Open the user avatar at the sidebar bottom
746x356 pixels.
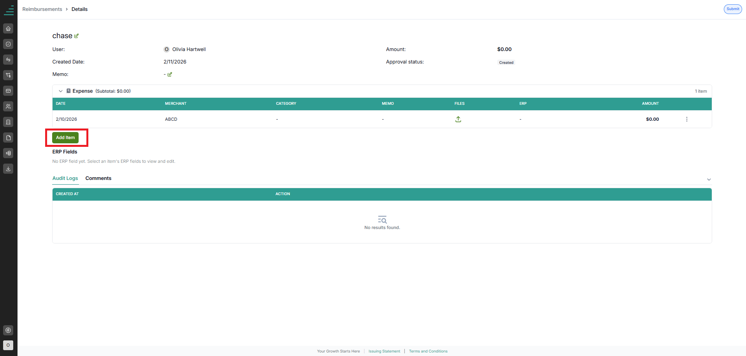click(8, 345)
